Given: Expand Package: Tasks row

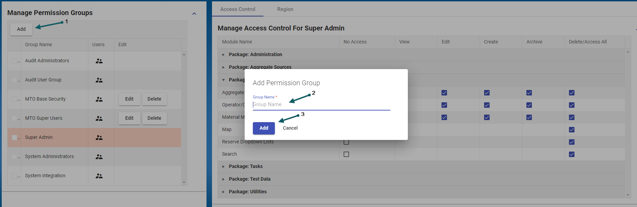Looking at the screenshot, I should point(223,167).
